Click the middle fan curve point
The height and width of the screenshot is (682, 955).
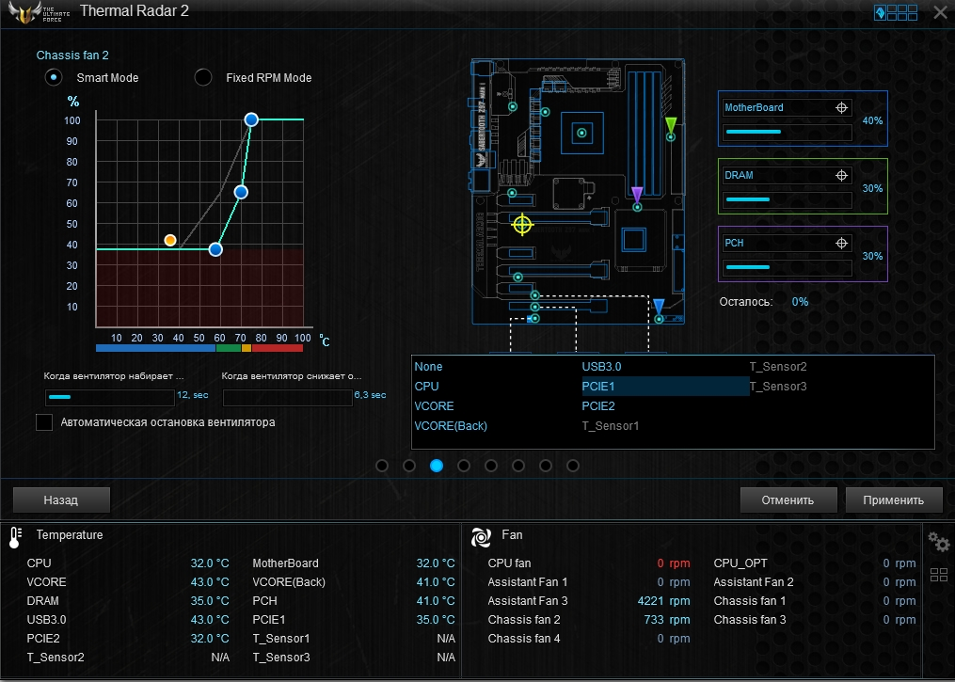pos(241,193)
